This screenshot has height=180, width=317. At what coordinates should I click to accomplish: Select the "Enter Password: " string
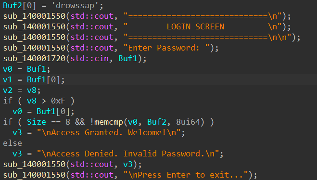point(166,48)
